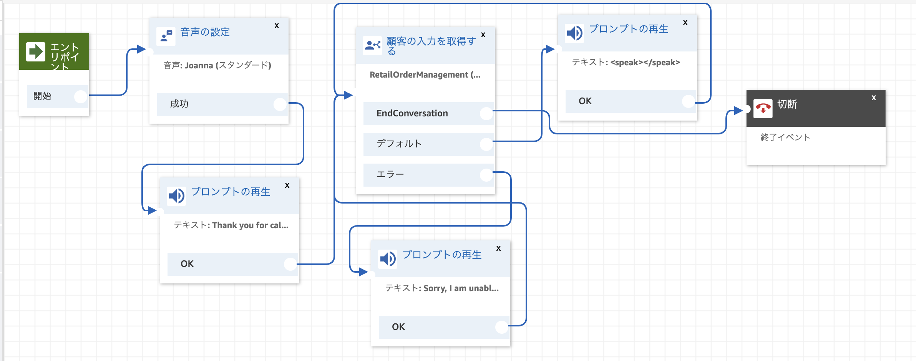
Task: Open プロンプトの再生 title above '<speak></speak>'
Action: tap(629, 29)
